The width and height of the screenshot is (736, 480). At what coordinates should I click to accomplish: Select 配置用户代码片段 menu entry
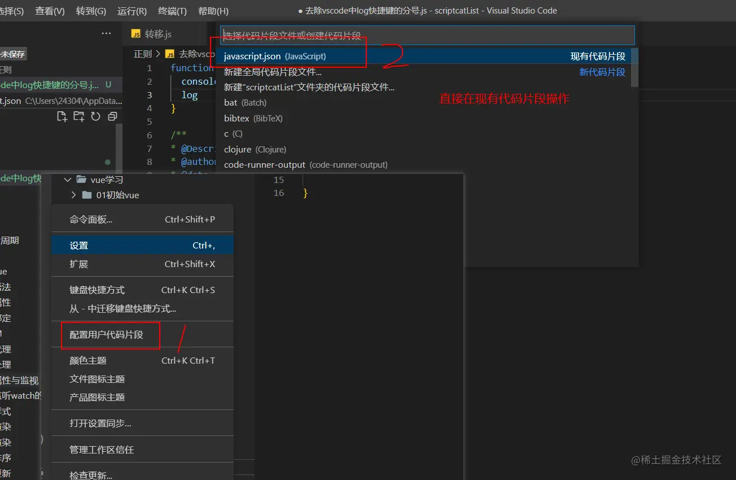(142, 335)
